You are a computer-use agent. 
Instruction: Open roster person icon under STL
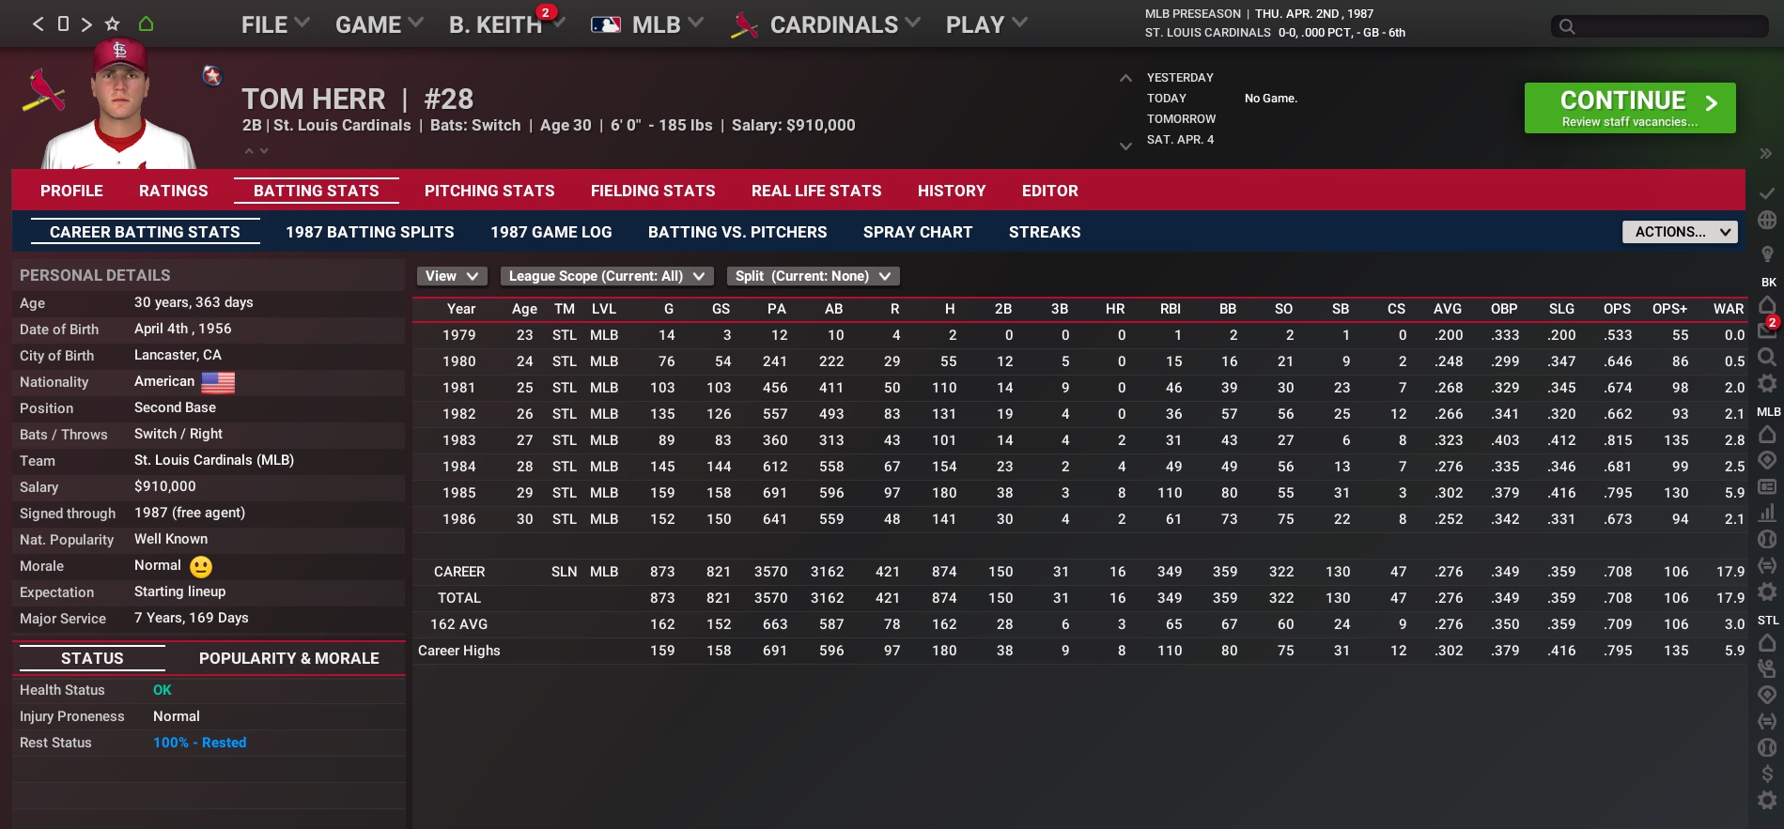(x=1766, y=668)
